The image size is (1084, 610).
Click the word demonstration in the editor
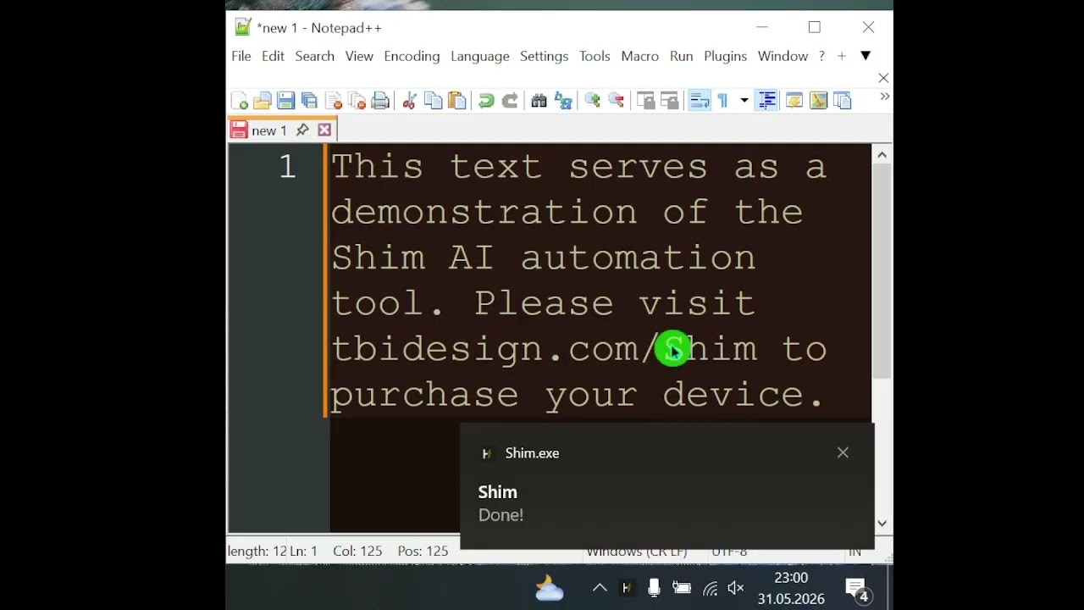click(x=484, y=212)
